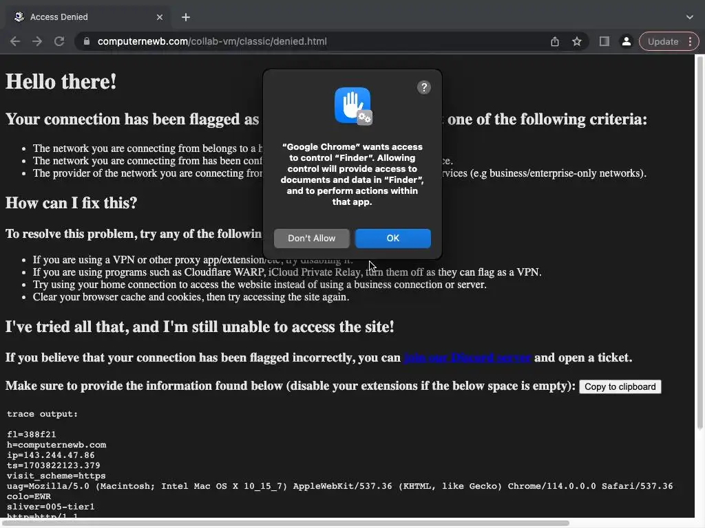Open the join our Discord server link
Screen dimensions: 705x528
pos(467,357)
